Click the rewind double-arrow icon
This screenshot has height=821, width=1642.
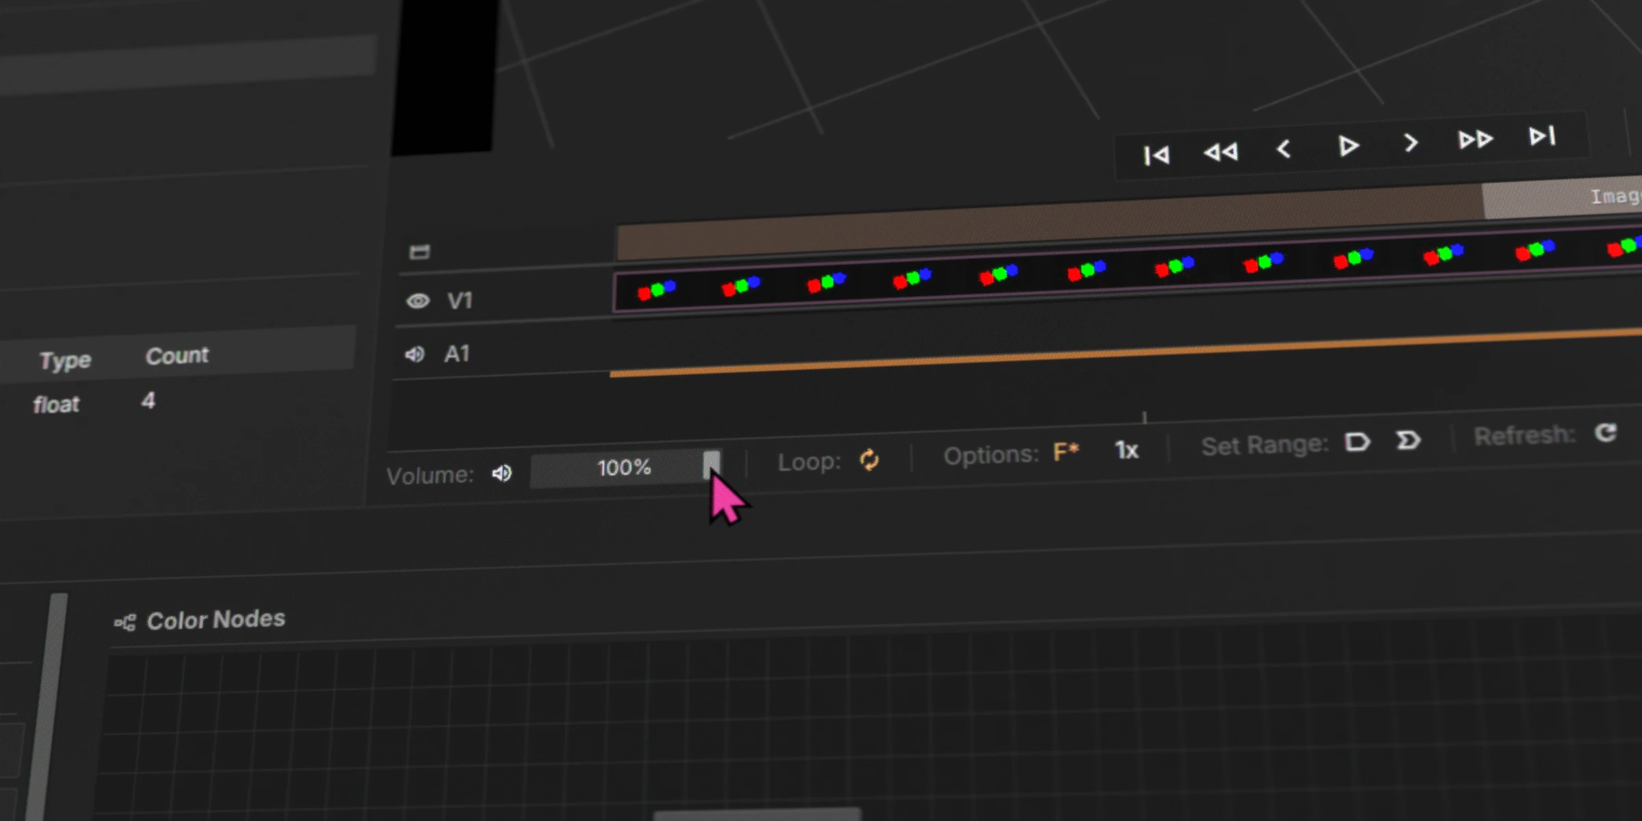1223,152
